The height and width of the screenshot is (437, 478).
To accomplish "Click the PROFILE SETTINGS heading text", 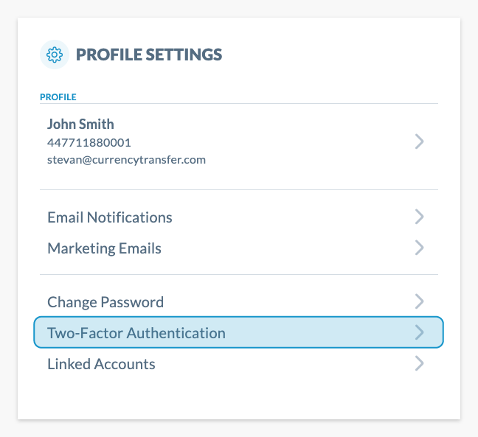I will click(149, 55).
